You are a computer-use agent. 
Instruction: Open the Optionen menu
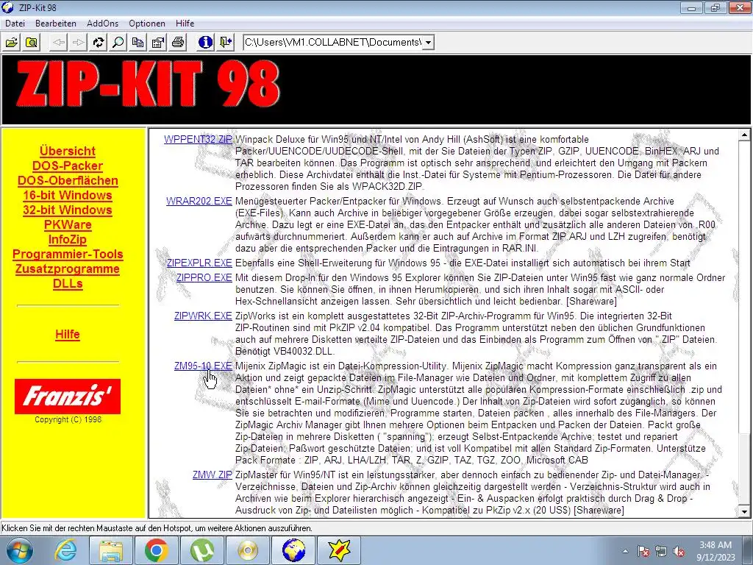point(147,23)
